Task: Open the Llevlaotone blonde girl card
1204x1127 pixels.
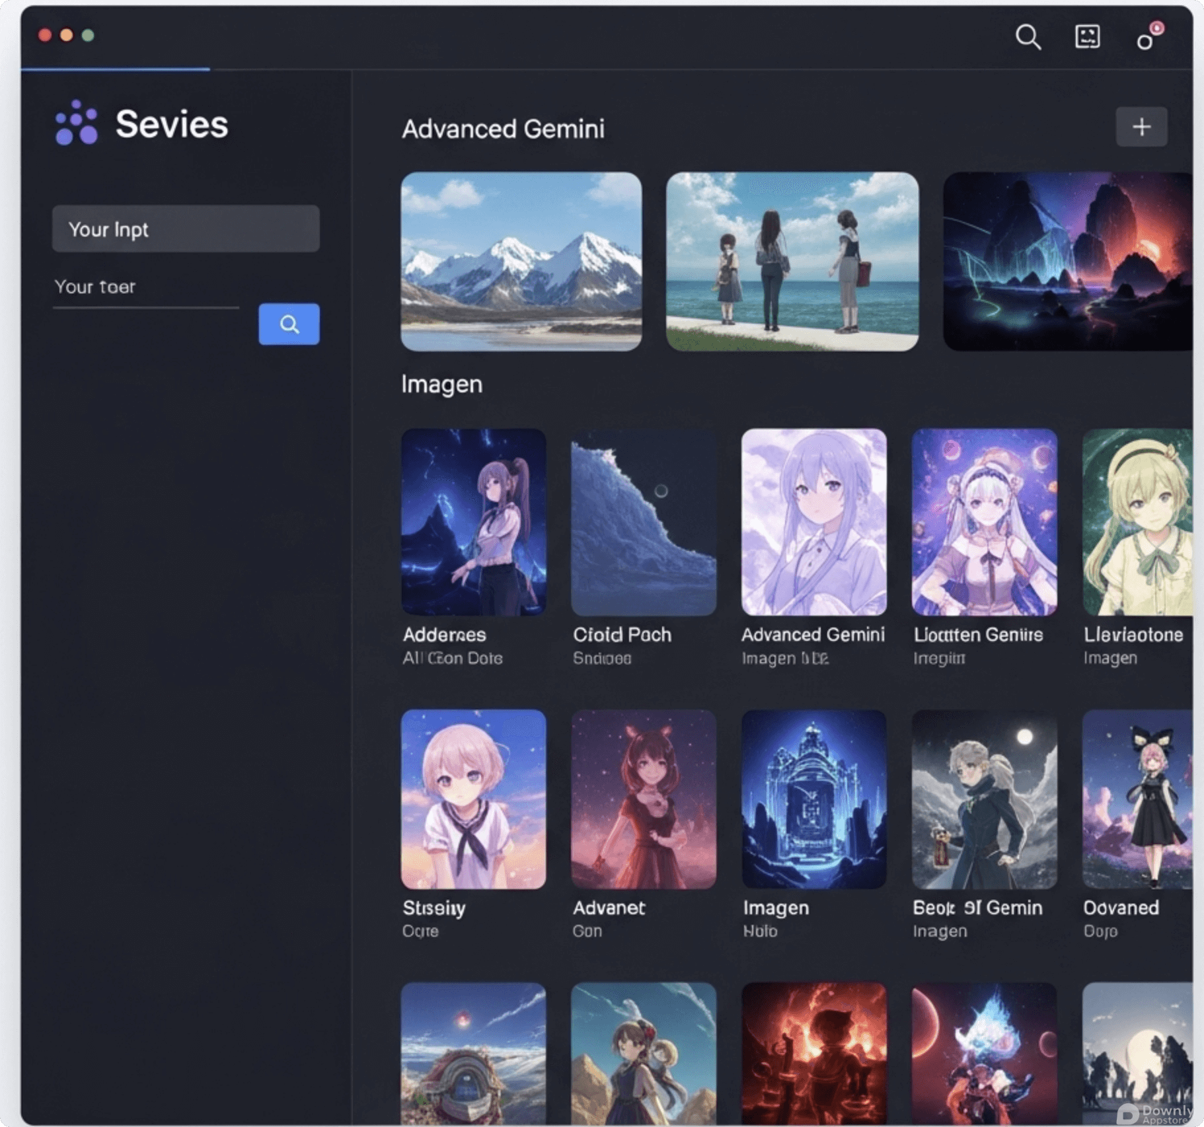Action: click(x=1137, y=522)
